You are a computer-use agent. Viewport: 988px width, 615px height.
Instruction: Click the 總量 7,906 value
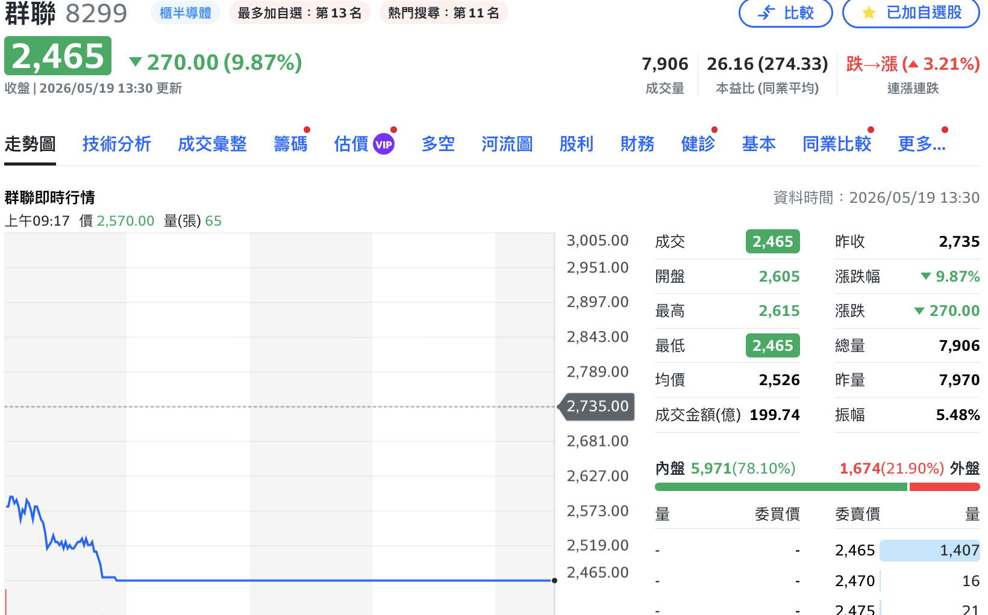click(x=959, y=346)
